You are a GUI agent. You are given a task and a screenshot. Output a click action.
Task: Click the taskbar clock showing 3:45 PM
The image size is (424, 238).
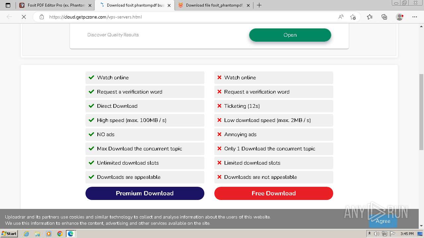pyautogui.click(x=407, y=234)
